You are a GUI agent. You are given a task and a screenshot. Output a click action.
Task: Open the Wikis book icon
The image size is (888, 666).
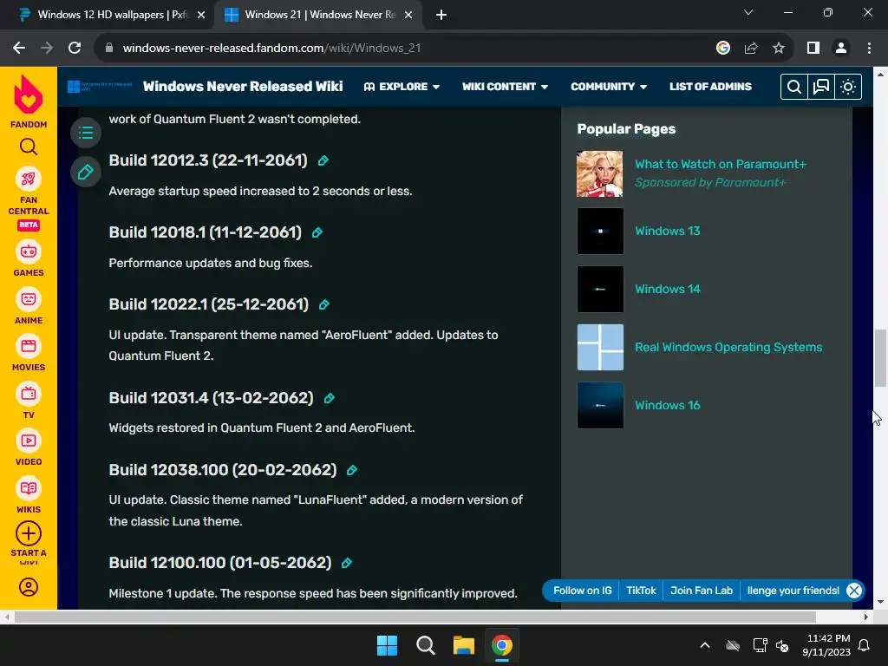coord(29,488)
